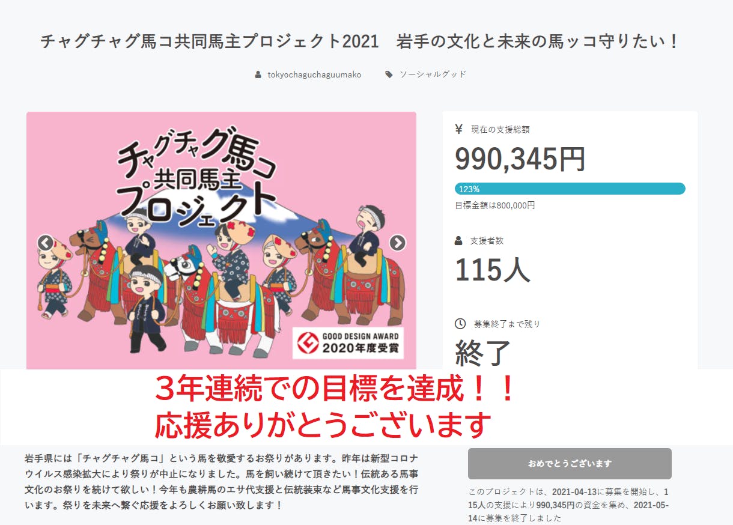The height and width of the screenshot is (525, 733).
Task: Click the clock icon next to 募集終了まで残り
Action: [x=460, y=324]
